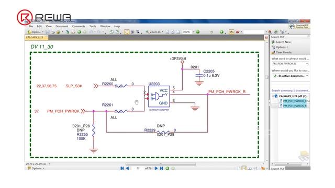The height and width of the screenshot is (188, 335).
Task: Open the In active document dropdown
Action: click(290, 76)
